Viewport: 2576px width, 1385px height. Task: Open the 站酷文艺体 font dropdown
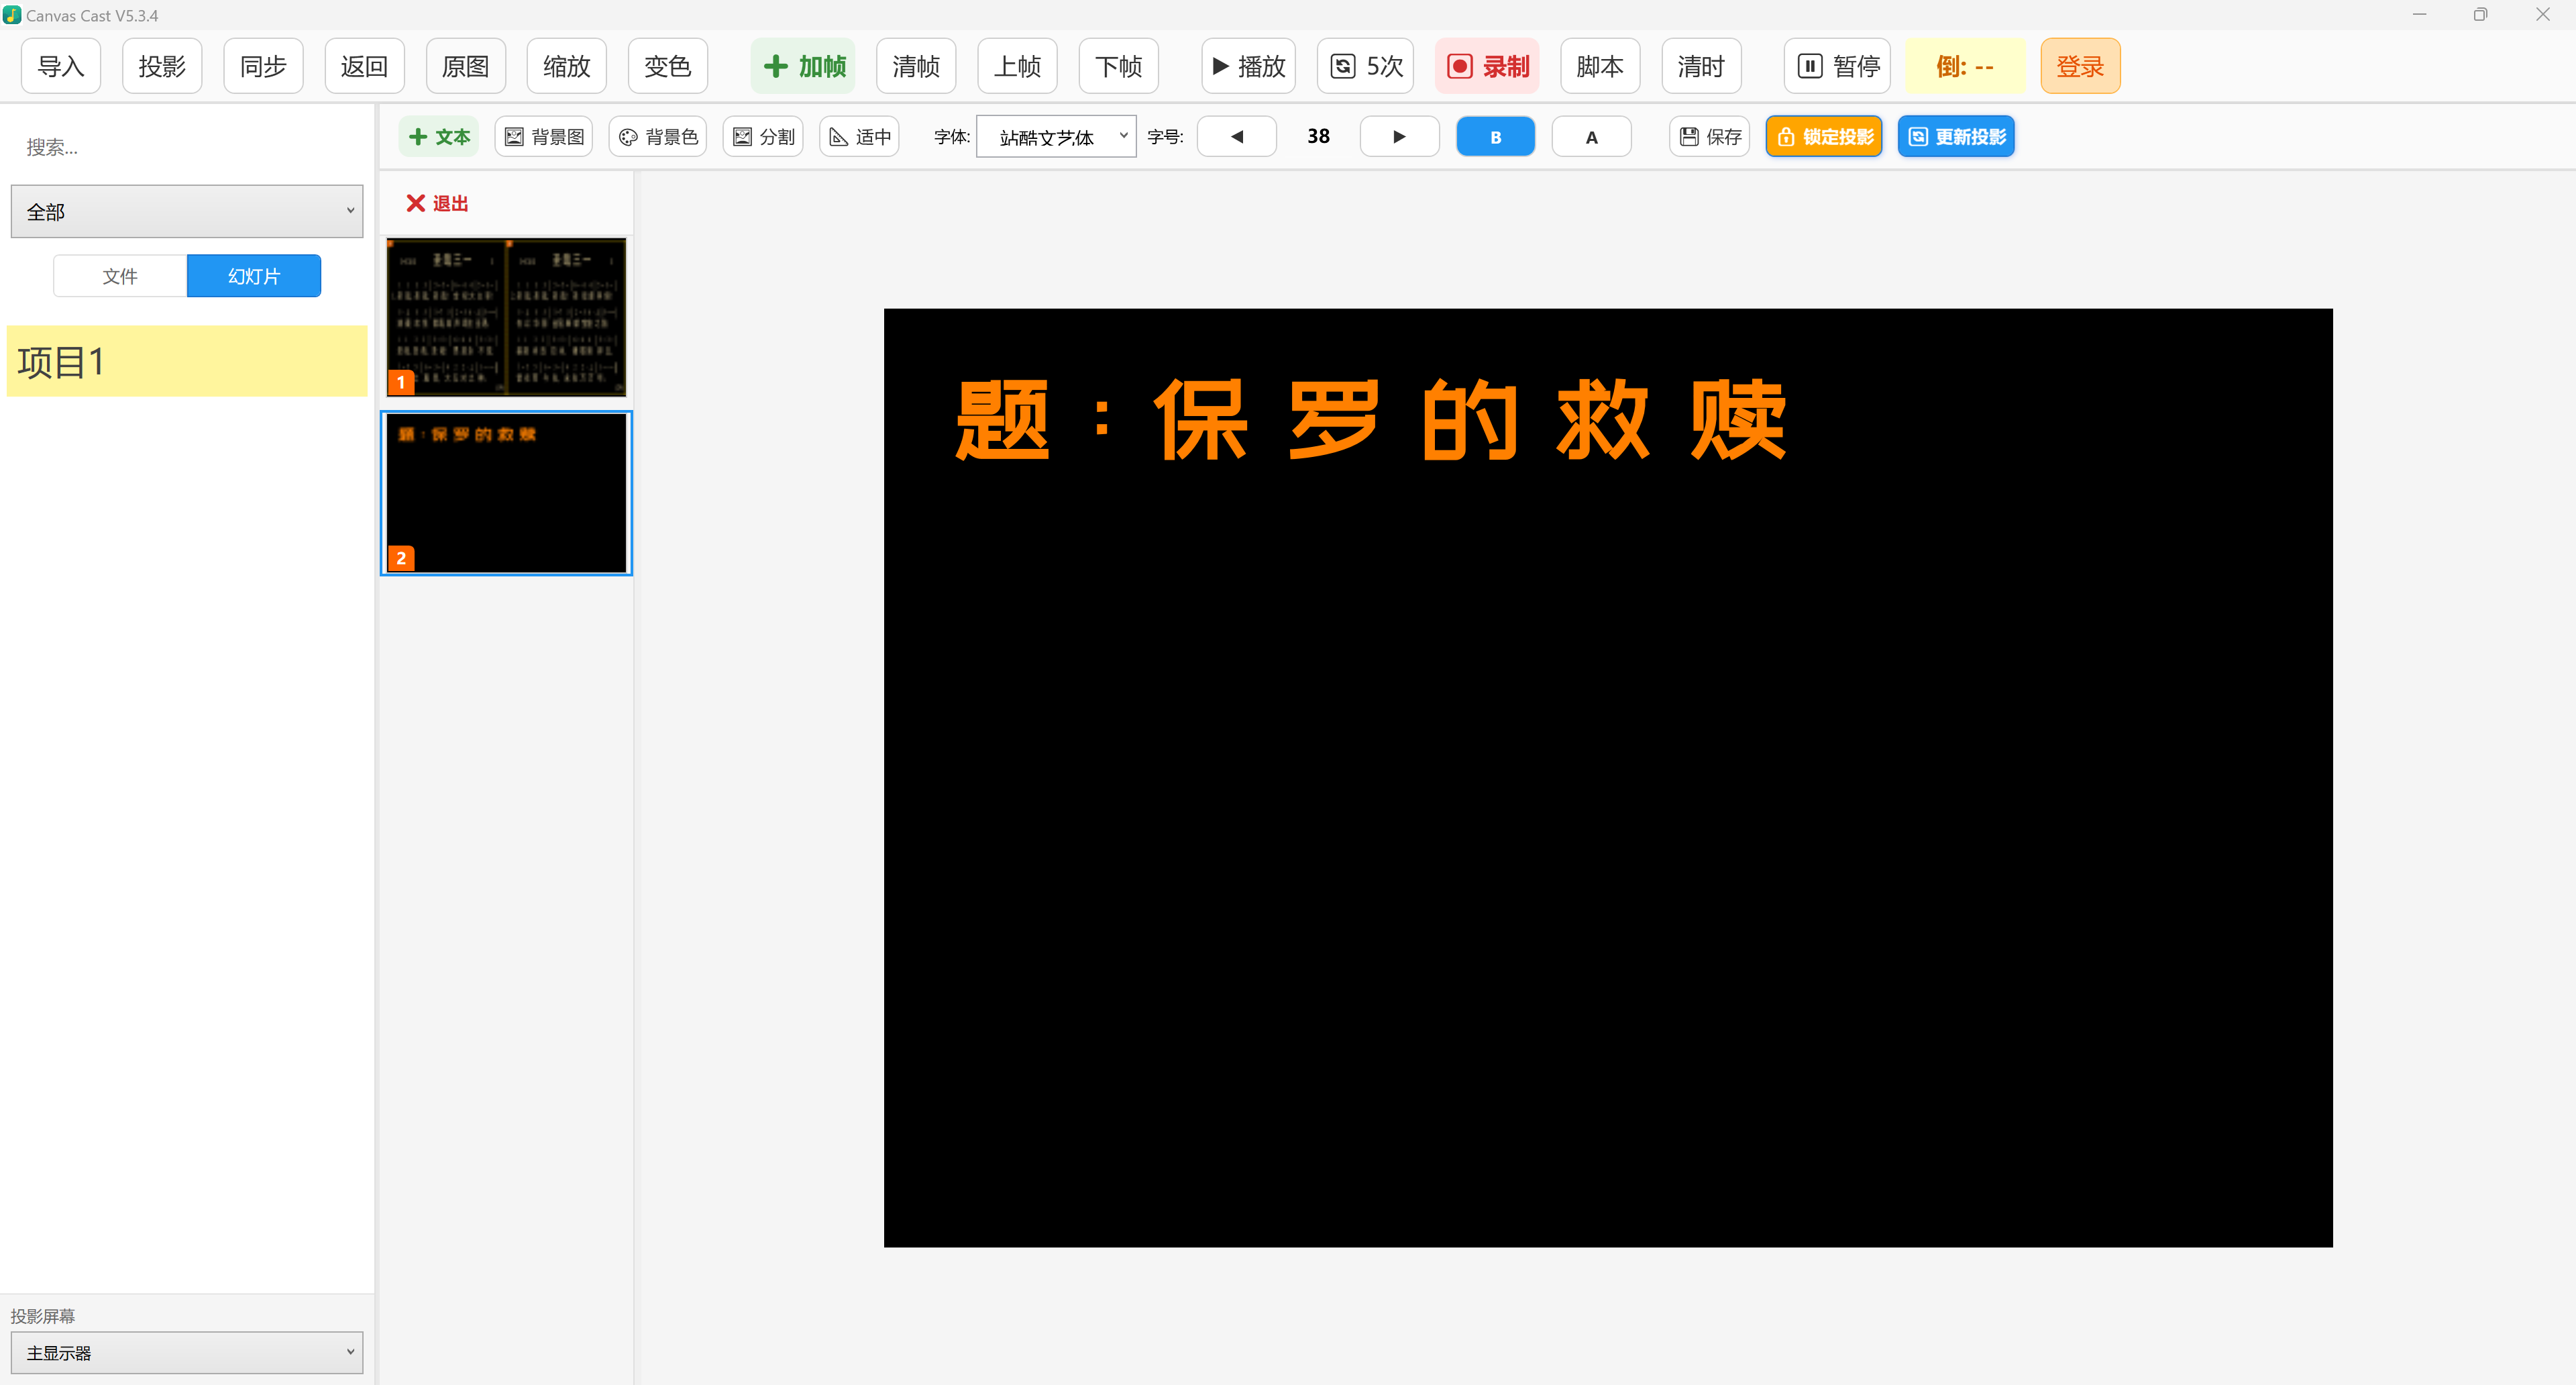(x=1056, y=136)
